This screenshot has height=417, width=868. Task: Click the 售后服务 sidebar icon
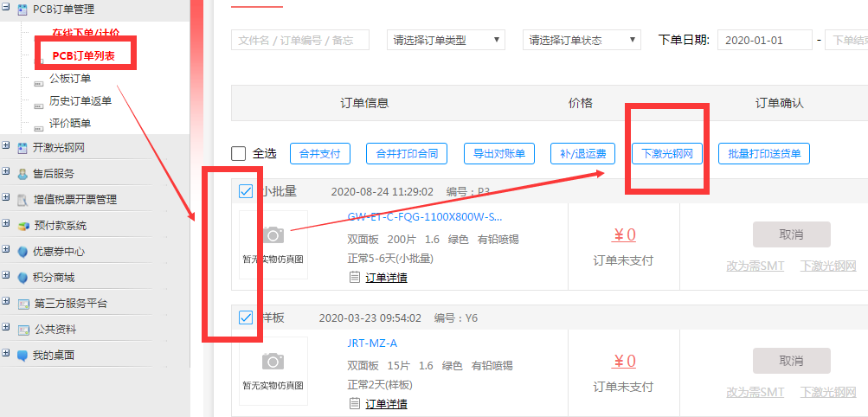(23, 173)
